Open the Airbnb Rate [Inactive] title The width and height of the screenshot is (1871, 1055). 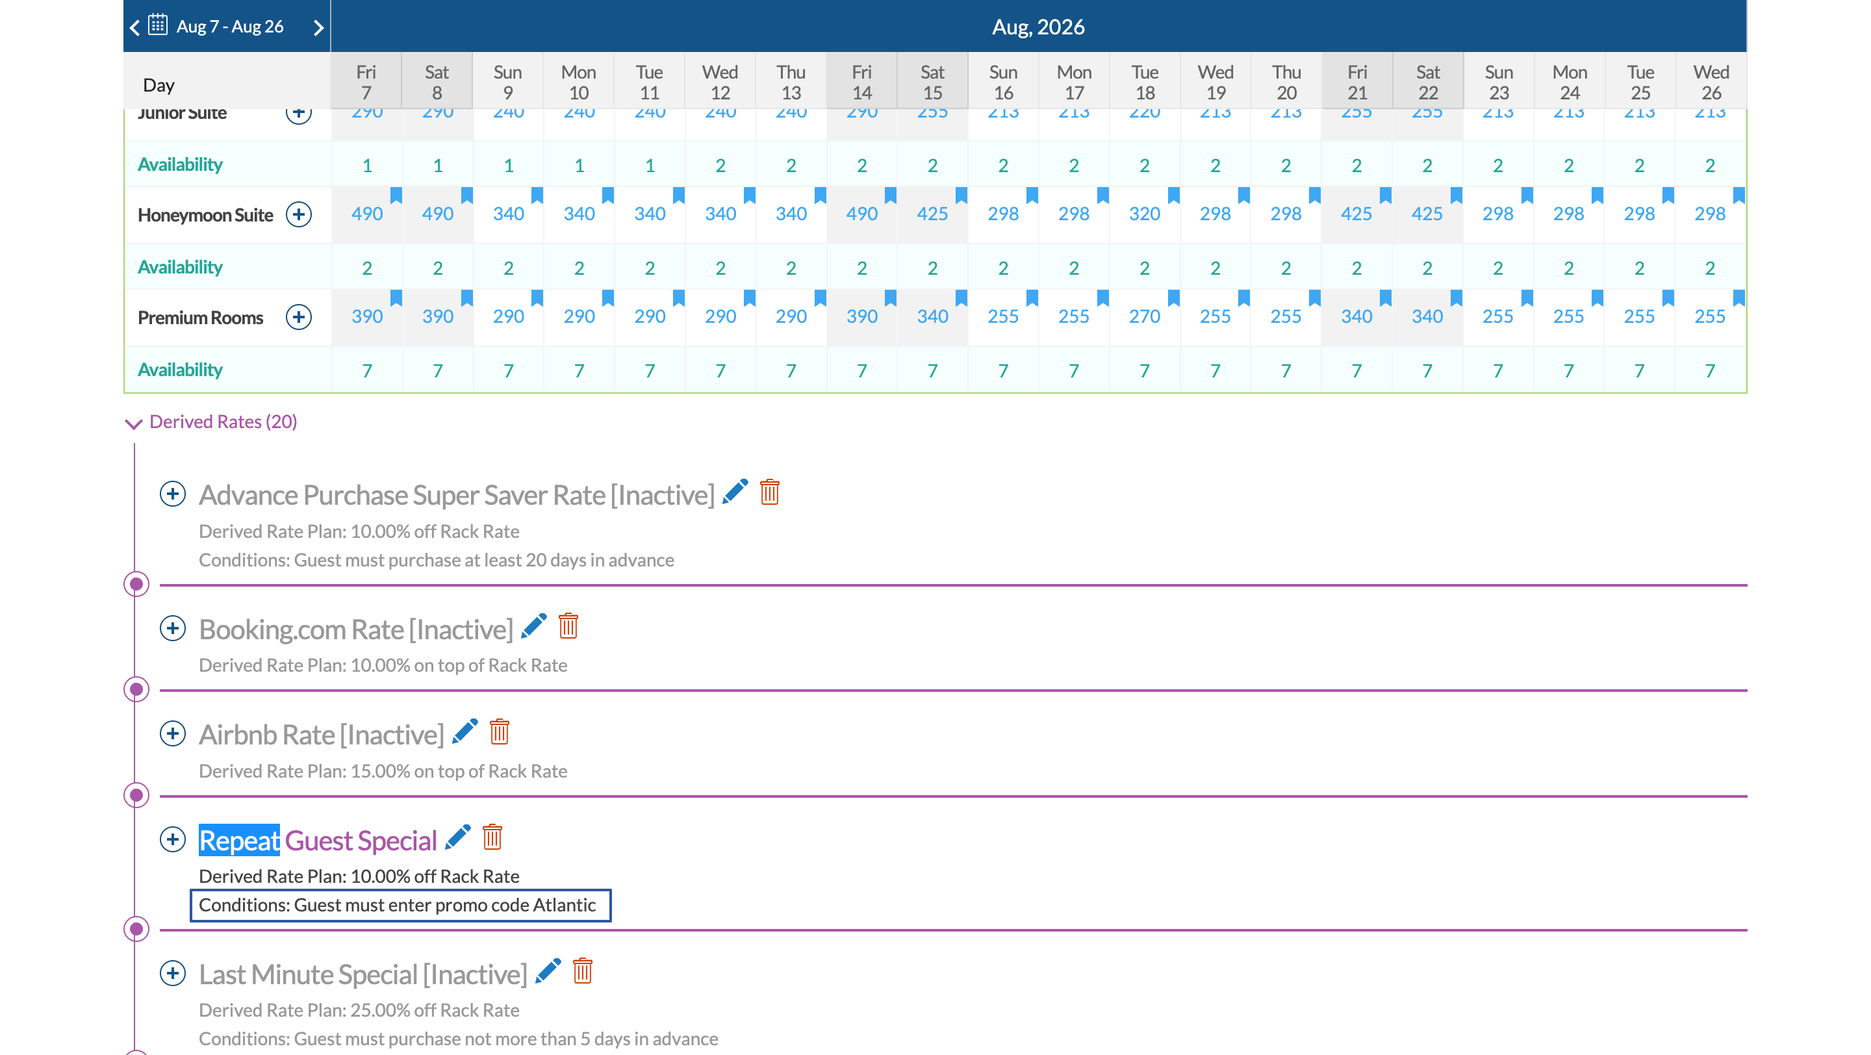322,735
